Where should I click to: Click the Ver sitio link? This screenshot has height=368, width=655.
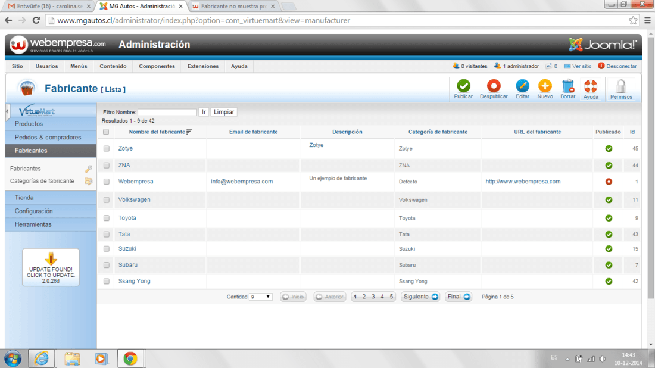pos(578,66)
